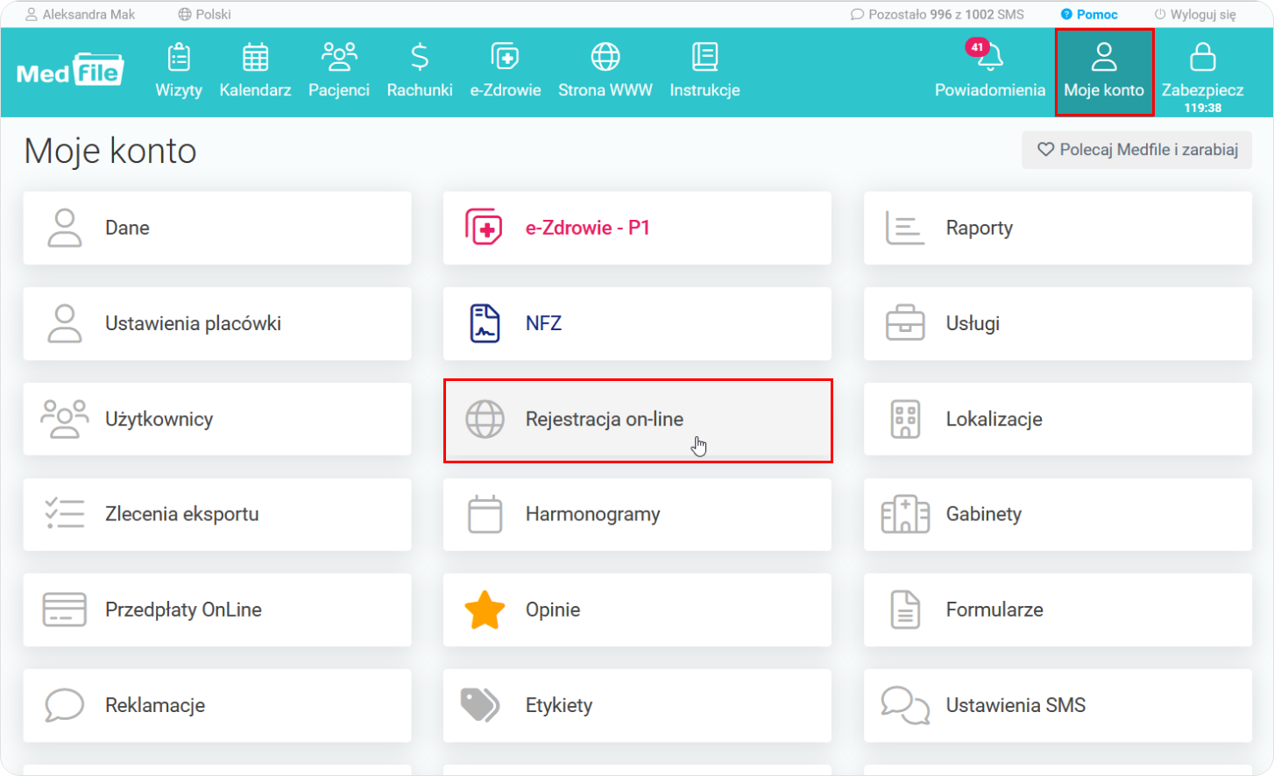The image size is (1274, 776).
Task: Click the Opinie star icon
Action: 485,610
